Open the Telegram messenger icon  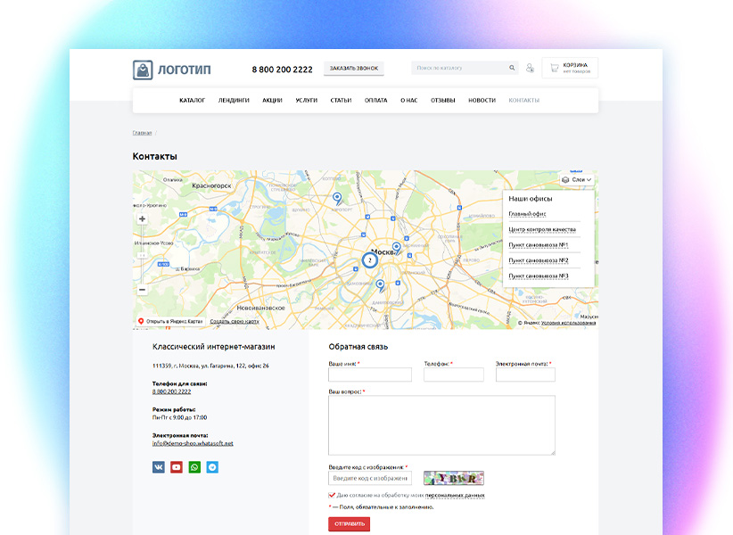[212, 466]
